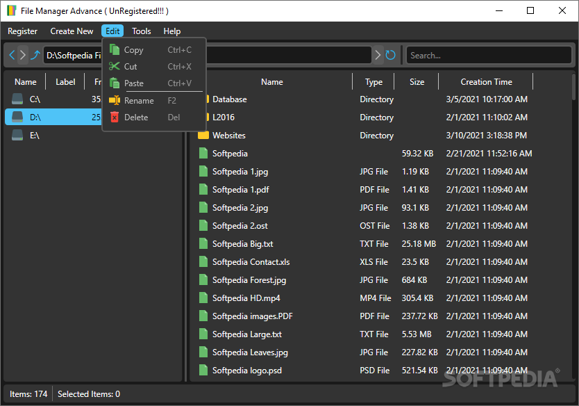Viewport: 579px width, 406px height.
Task: Choose Paste from the Edit menu
Action: click(x=154, y=83)
